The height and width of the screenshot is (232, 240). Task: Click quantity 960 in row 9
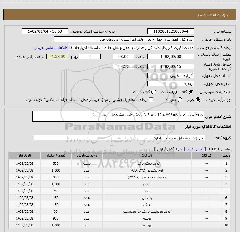56,218
